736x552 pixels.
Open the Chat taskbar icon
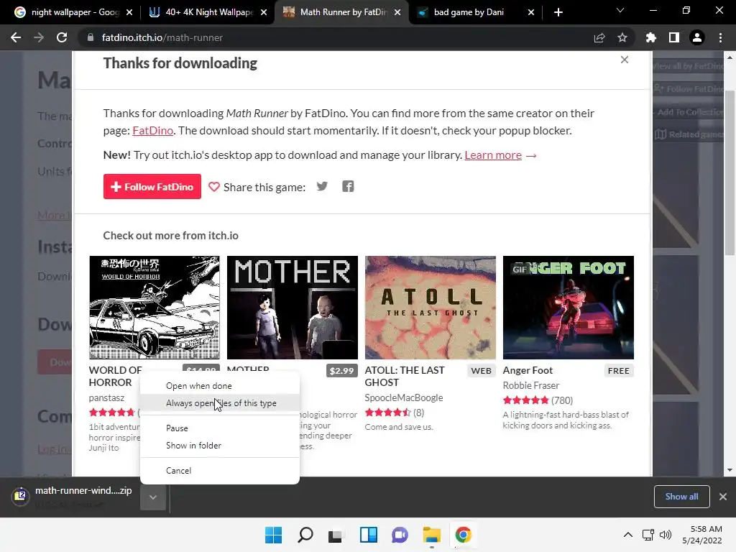[400, 535]
